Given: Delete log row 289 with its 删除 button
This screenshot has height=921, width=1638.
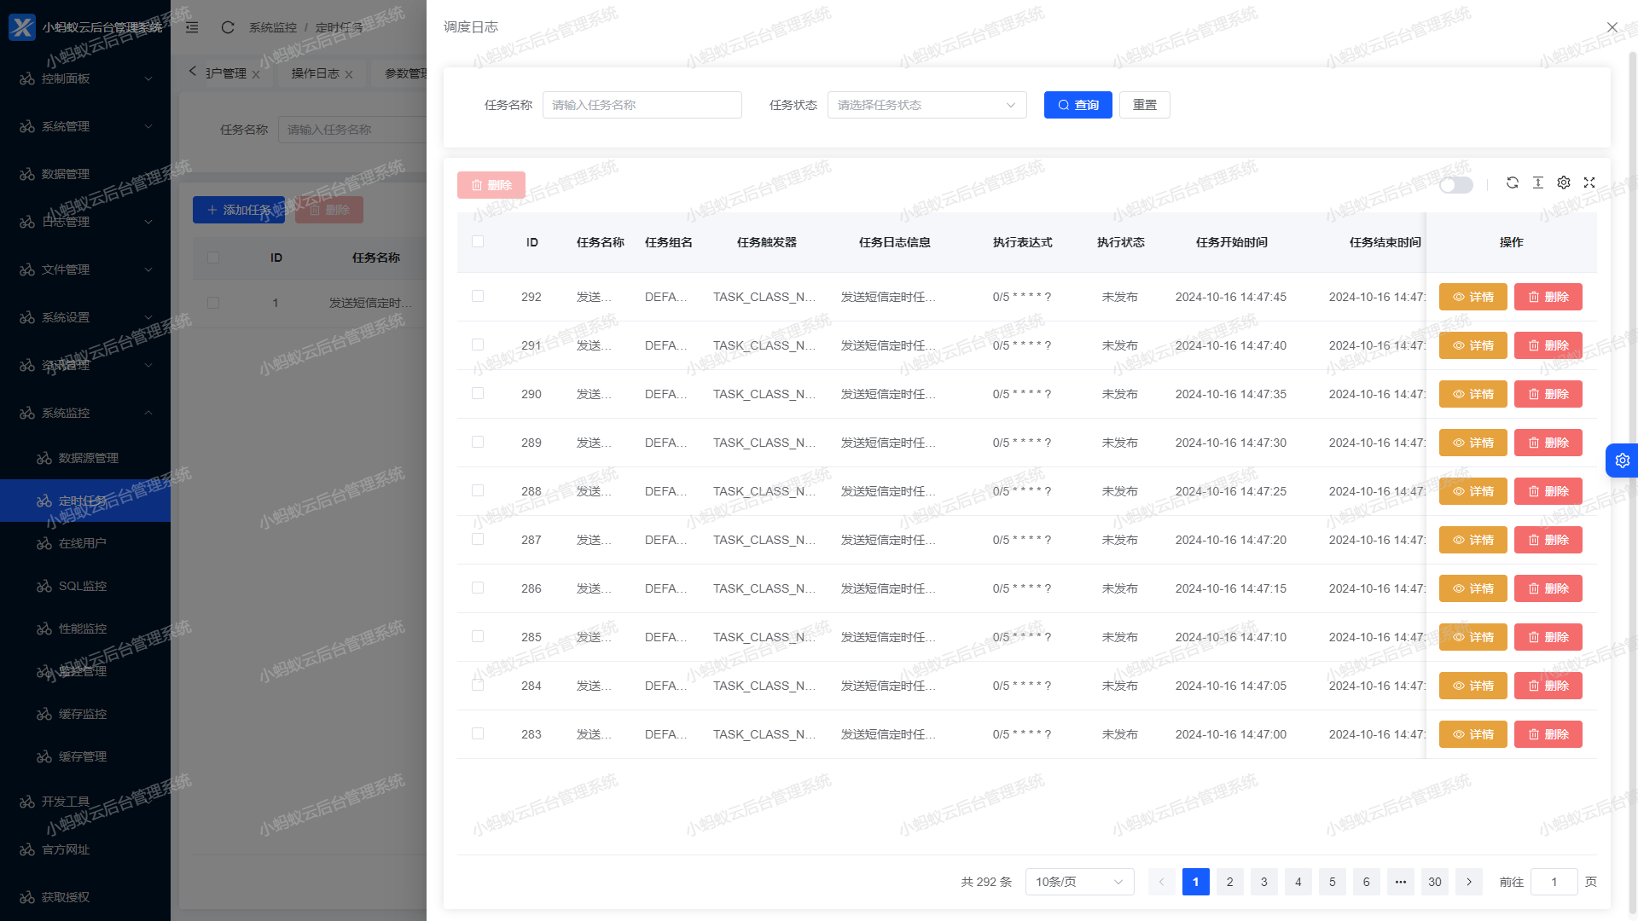Looking at the screenshot, I should coord(1548,443).
